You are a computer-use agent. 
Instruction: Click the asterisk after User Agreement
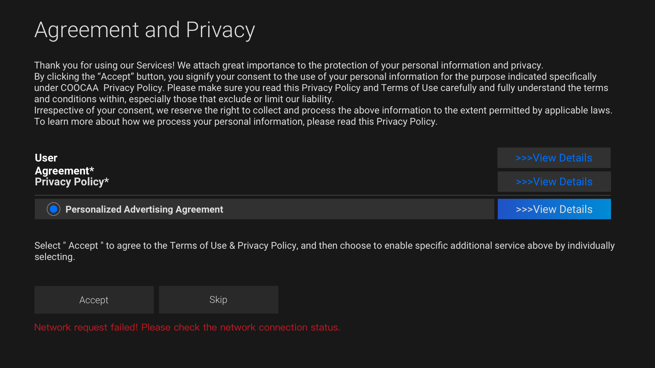92,169
